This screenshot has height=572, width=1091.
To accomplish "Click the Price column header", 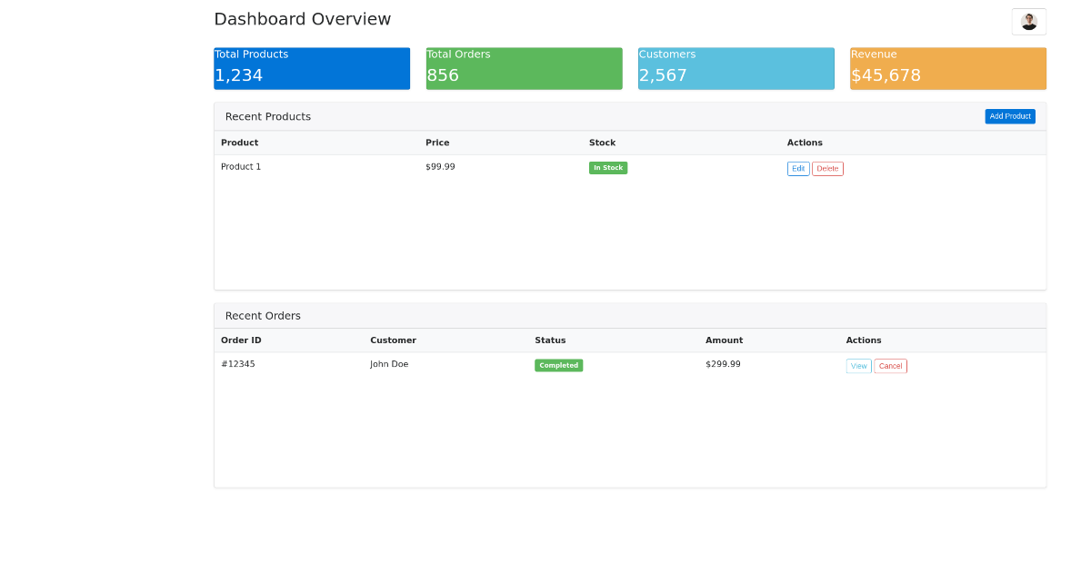I will (436, 143).
